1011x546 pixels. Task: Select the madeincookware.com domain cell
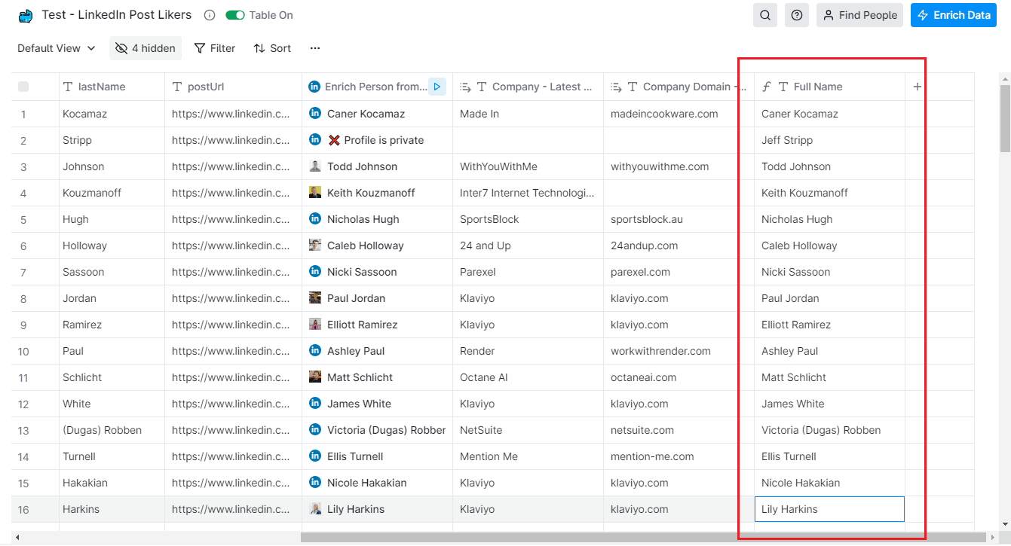679,114
